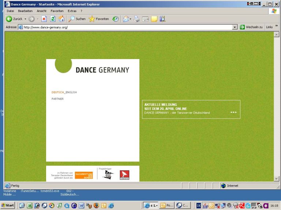Image resolution: width=281 pixels, height=210 pixels.
Task: Click the address bar URL field
Action: [x=125, y=27]
